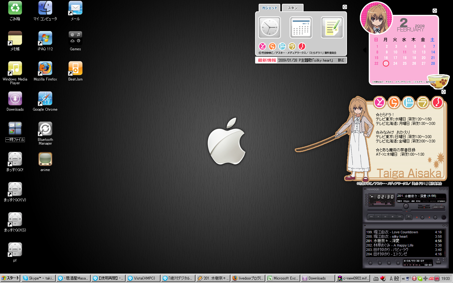Image resolution: width=453 pixels, height=283 pixels.
Task: Click the previous track button on the Kenwood player
Action: pos(371,217)
